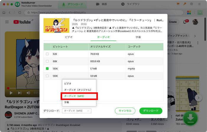Open the YouTube account avatar
The height and width of the screenshot is (132, 207).
tap(195, 22)
